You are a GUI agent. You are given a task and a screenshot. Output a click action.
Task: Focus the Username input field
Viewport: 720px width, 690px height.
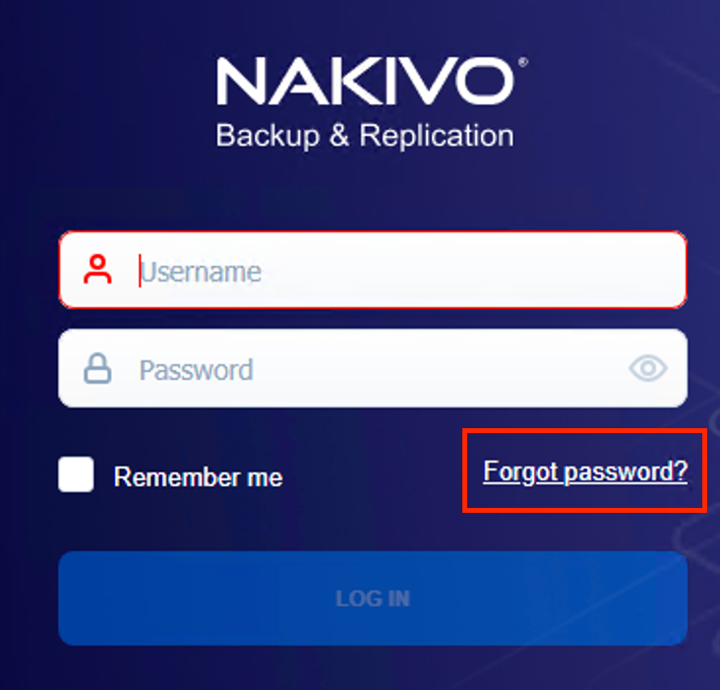point(393,270)
